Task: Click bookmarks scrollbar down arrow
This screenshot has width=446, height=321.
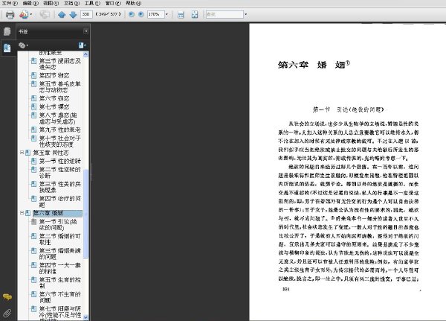Action: pos(85,317)
